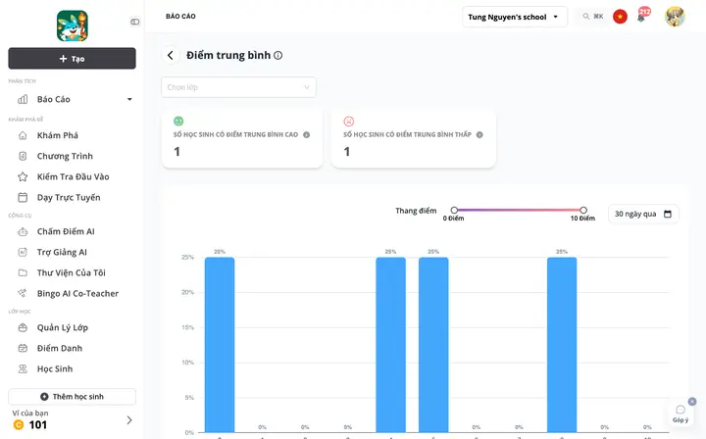Click Thêm học sinh button
The width and height of the screenshot is (706, 439).
(72, 397)
